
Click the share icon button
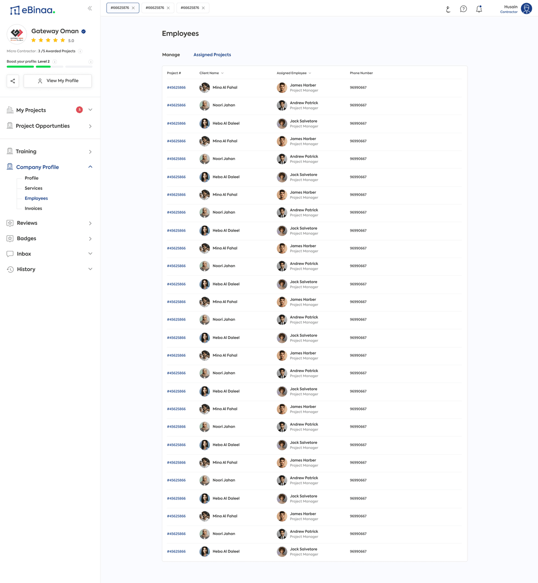click(x=13, y=81)
